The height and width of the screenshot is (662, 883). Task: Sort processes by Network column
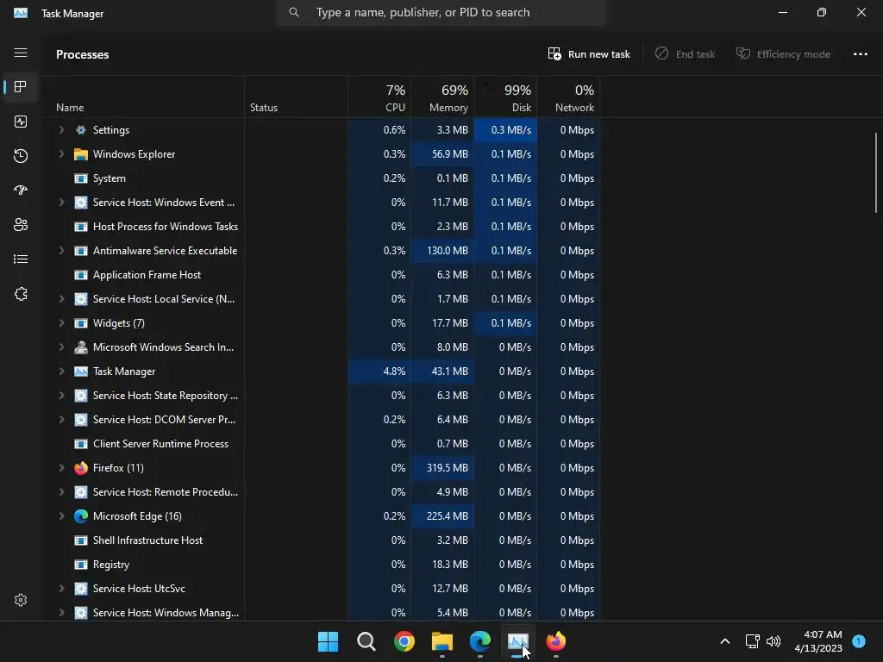(x=569, y=97)
